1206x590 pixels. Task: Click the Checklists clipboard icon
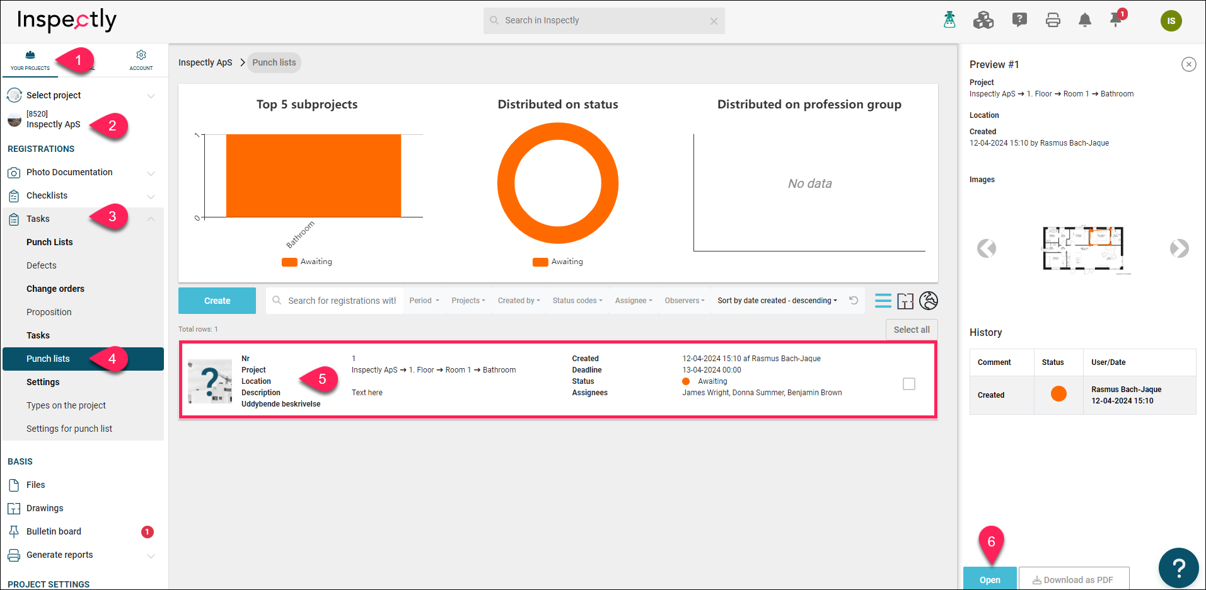(x=14, y=196)
